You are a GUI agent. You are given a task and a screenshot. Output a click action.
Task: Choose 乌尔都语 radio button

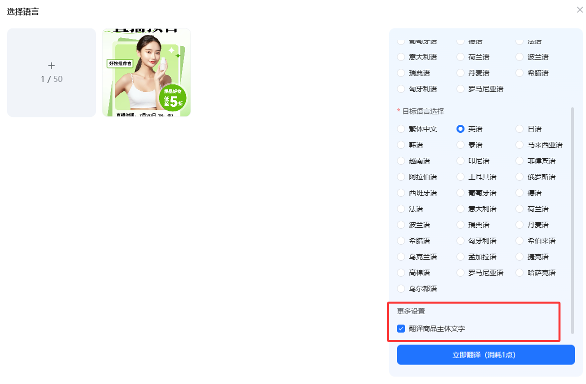[x=401, y=289]
